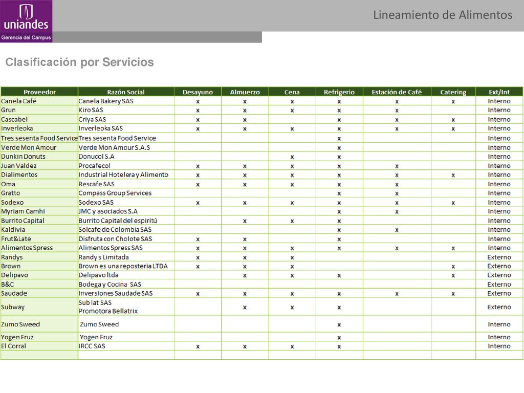Select the 'Kiro SAS' cell

point(126,110)
